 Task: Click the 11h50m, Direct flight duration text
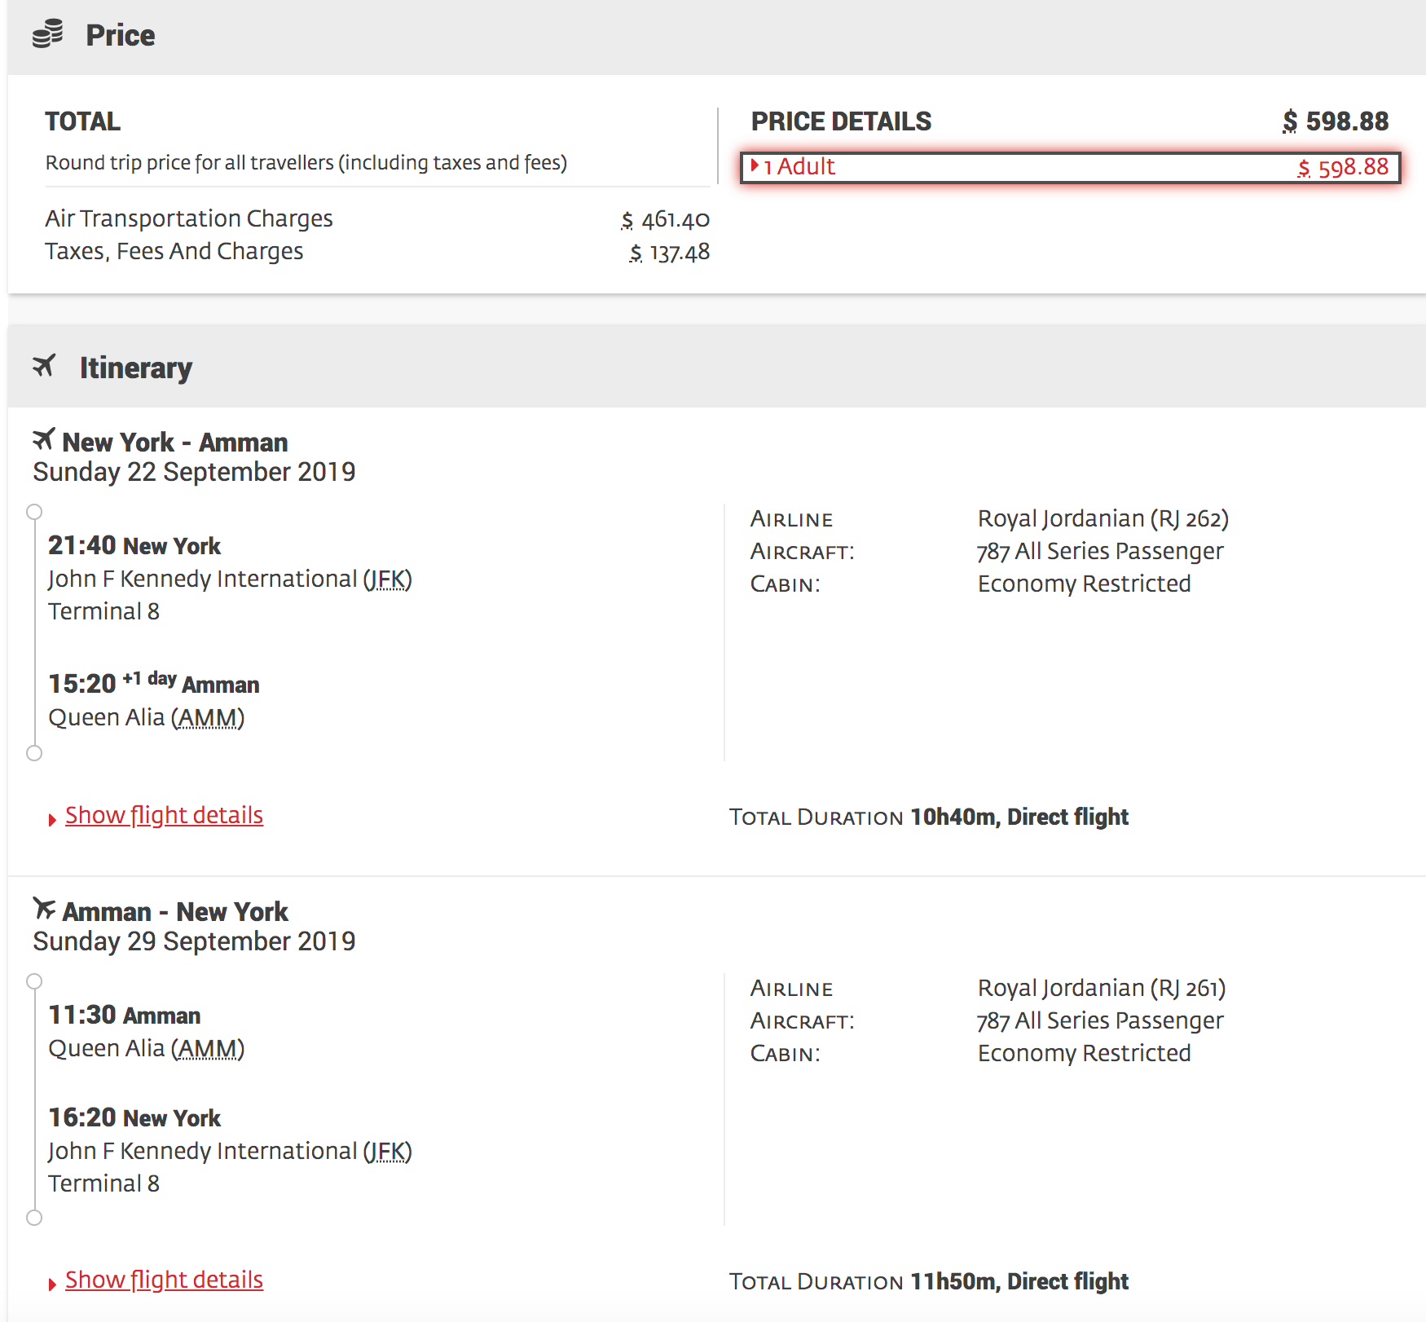point(1019,1281)
